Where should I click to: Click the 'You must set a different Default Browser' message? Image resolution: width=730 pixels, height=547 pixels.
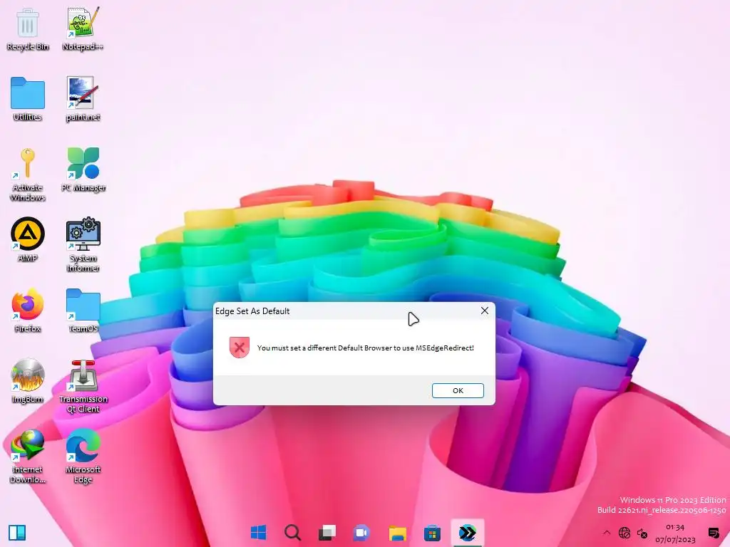(x=366, y=348)
